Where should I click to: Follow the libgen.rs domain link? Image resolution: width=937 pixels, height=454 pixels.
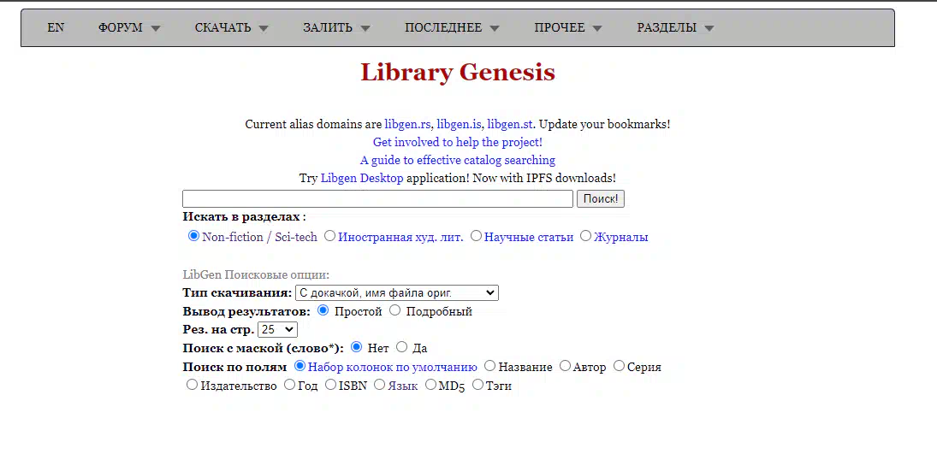pyautogui.click(x=407, y=125)
